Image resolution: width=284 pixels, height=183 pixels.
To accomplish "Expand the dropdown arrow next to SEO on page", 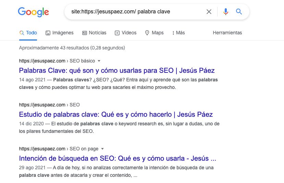I will [102, 149].
